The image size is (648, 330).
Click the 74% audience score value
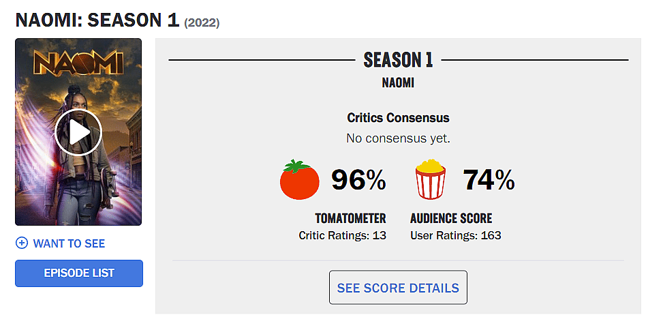(489, 180)
